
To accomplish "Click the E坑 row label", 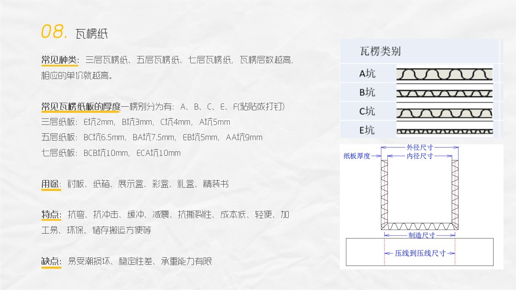I will tap(367, 130).
